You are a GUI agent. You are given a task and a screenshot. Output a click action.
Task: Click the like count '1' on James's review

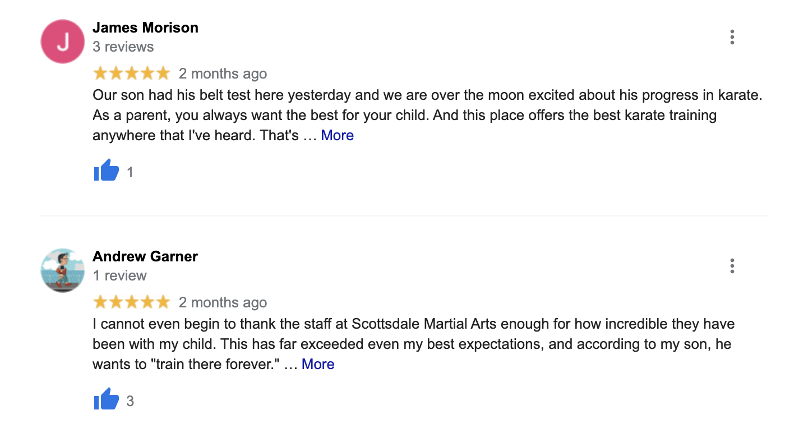pos(130,172)
